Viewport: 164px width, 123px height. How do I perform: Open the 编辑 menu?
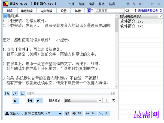point(92,4)
